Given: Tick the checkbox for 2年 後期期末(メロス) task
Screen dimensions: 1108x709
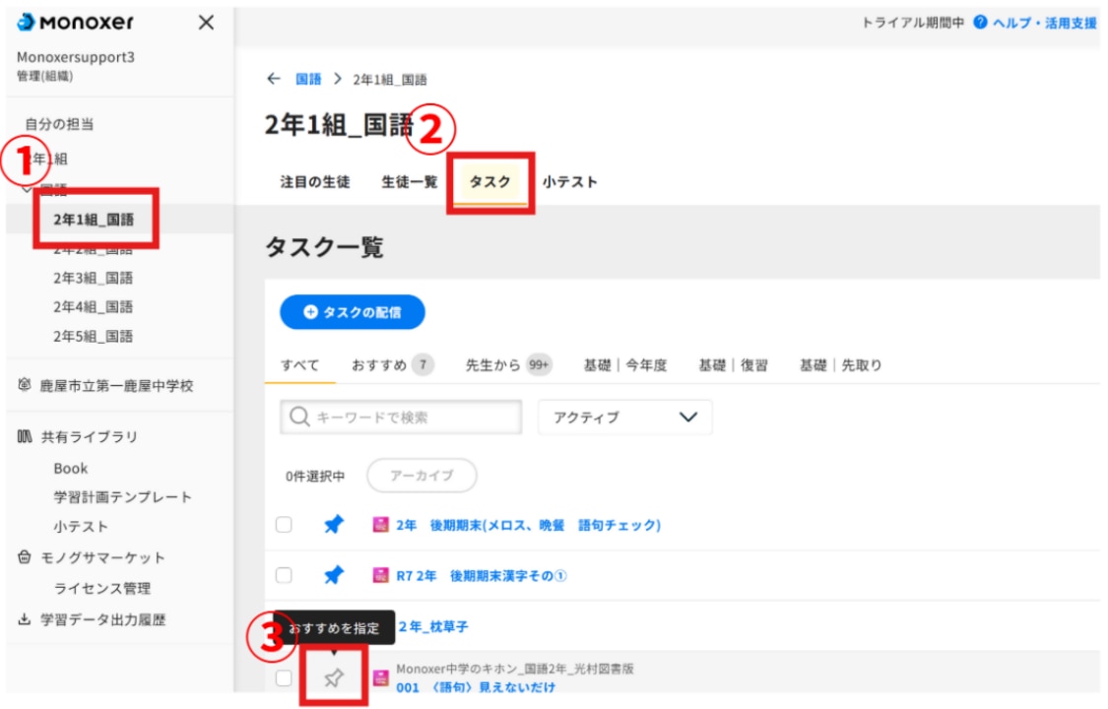Looking at the screenshot, I should [284, 525].
